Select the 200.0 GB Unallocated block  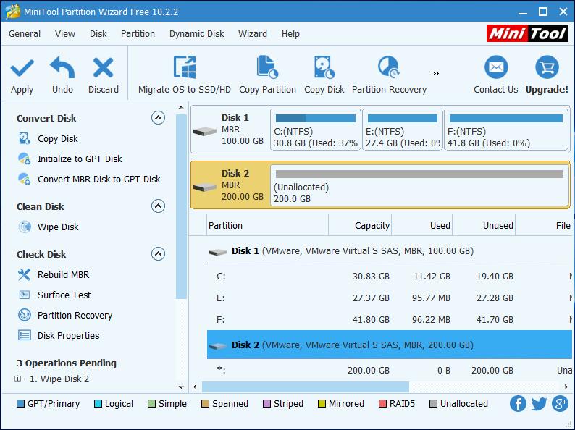419,185
